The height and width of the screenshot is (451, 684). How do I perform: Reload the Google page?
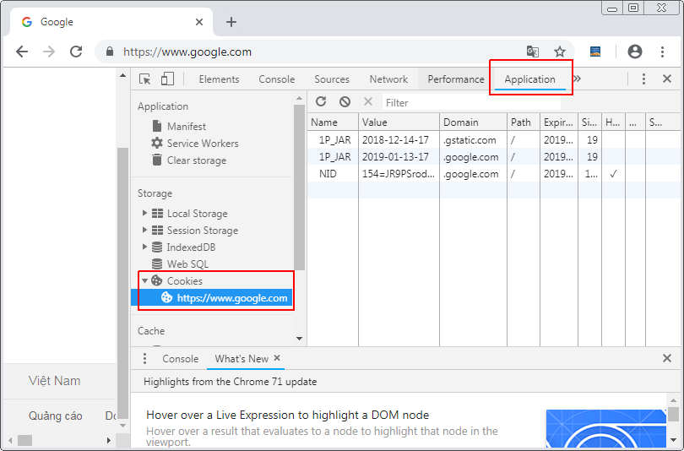click(x=76, y=52)
